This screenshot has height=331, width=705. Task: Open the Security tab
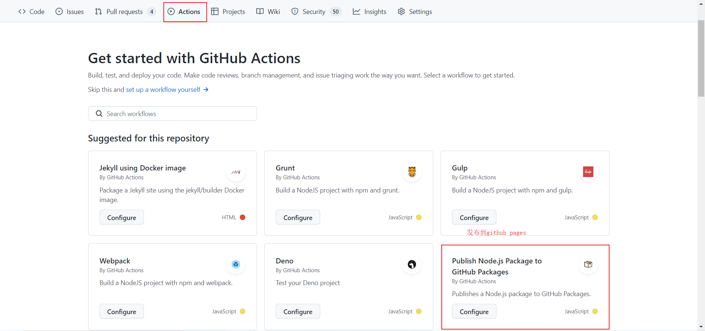316,12
